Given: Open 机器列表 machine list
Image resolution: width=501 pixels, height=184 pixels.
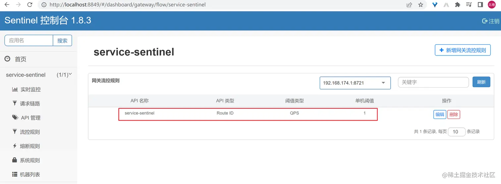Looking at the screenshot, I should click(x=30, y=174).
